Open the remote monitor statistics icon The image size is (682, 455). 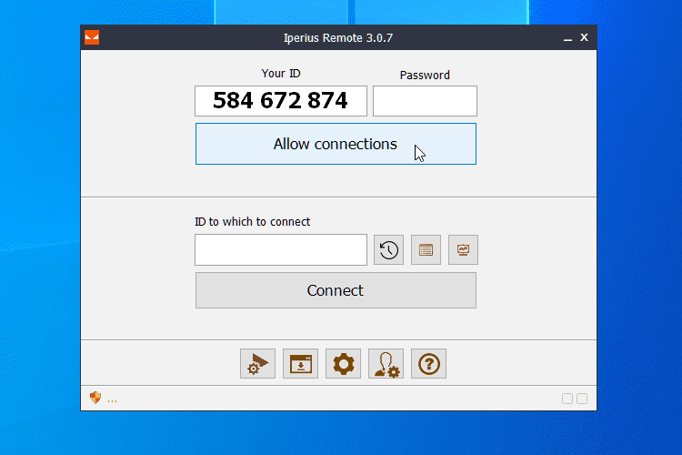[x=463, y=250]
